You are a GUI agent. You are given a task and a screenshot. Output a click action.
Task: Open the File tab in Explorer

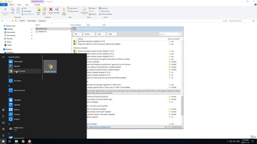coord(4,5)
